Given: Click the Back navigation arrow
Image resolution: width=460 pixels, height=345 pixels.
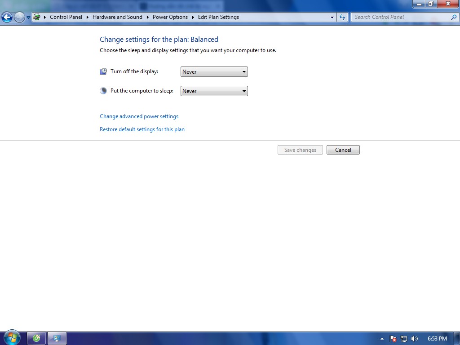Looking at the screenshot, I should 7,18.
